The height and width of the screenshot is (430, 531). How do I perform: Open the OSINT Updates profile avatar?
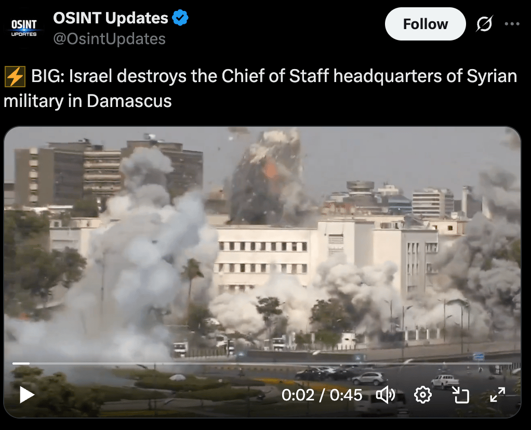click(x=24, y=28)
